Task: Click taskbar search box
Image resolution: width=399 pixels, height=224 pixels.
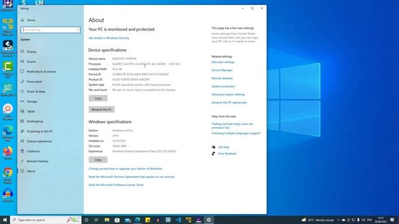Action: pos(46,220)
